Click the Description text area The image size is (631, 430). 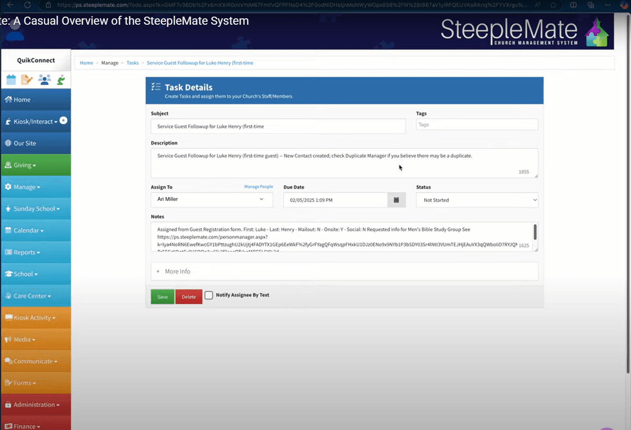coord(344,163)
